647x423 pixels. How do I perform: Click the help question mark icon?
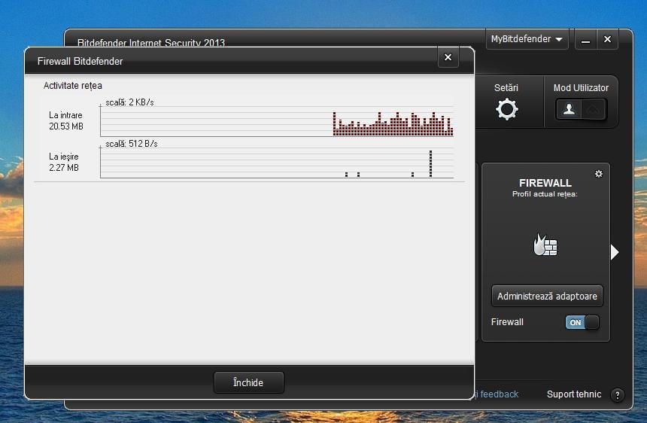(x=618, y=395)
